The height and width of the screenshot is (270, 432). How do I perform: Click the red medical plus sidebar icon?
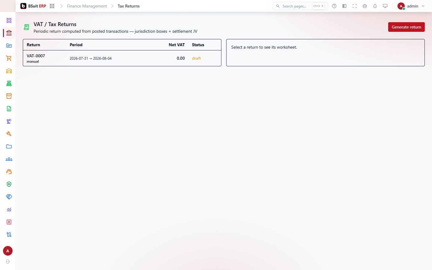(9, 222)
